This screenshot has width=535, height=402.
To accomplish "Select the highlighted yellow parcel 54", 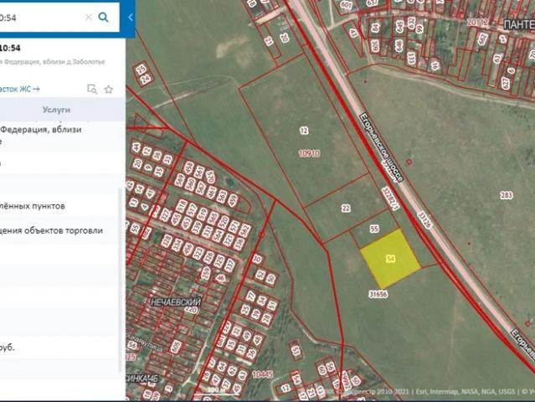I will click(390, 258).
